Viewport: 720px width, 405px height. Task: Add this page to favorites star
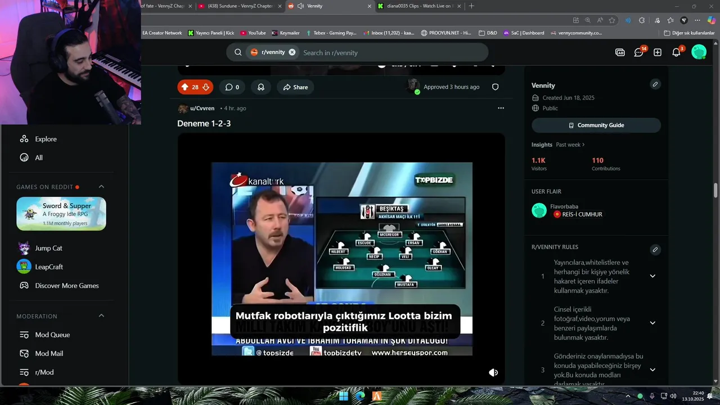tap(612, 20)
